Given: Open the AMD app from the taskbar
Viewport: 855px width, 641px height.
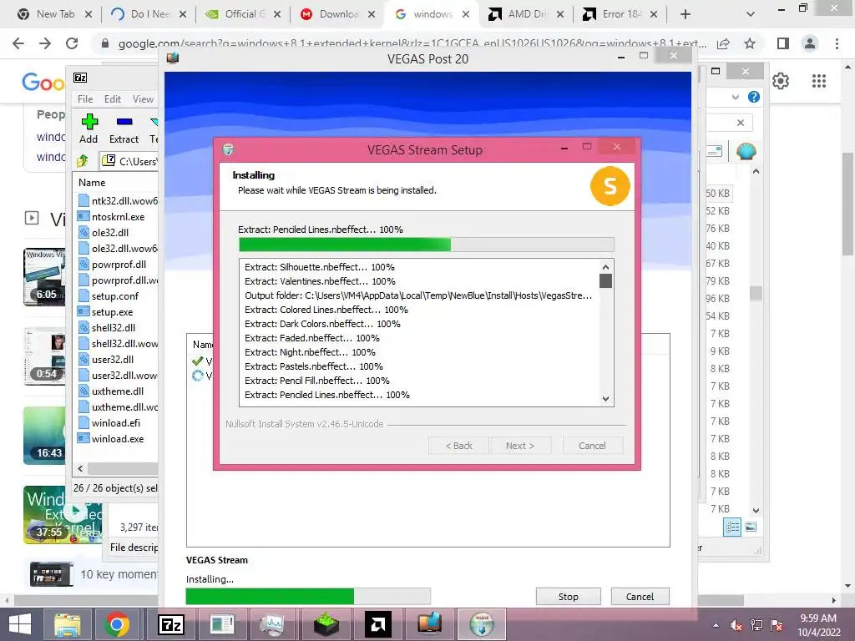Looking at the screenshot, I should pos(378,624).
